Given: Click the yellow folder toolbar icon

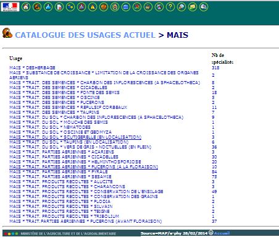Looking at the screenshot, I should tap(193, 7).
